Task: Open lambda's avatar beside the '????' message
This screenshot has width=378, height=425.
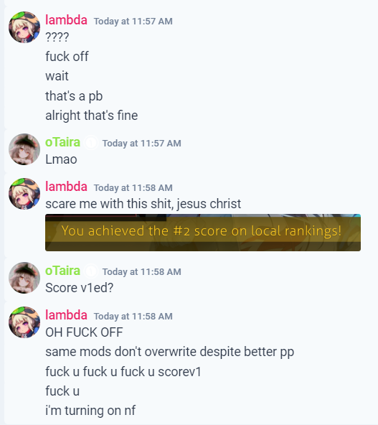Action: tap(24, 27)
